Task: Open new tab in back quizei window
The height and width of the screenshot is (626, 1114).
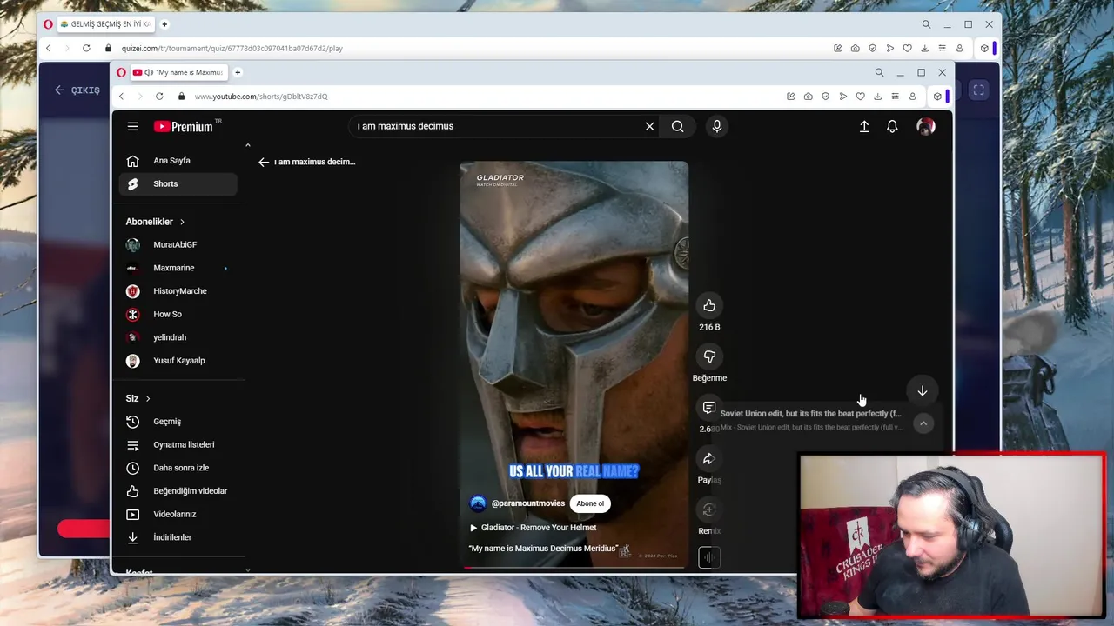Action: pyautogui.click(x=164, y=24)
